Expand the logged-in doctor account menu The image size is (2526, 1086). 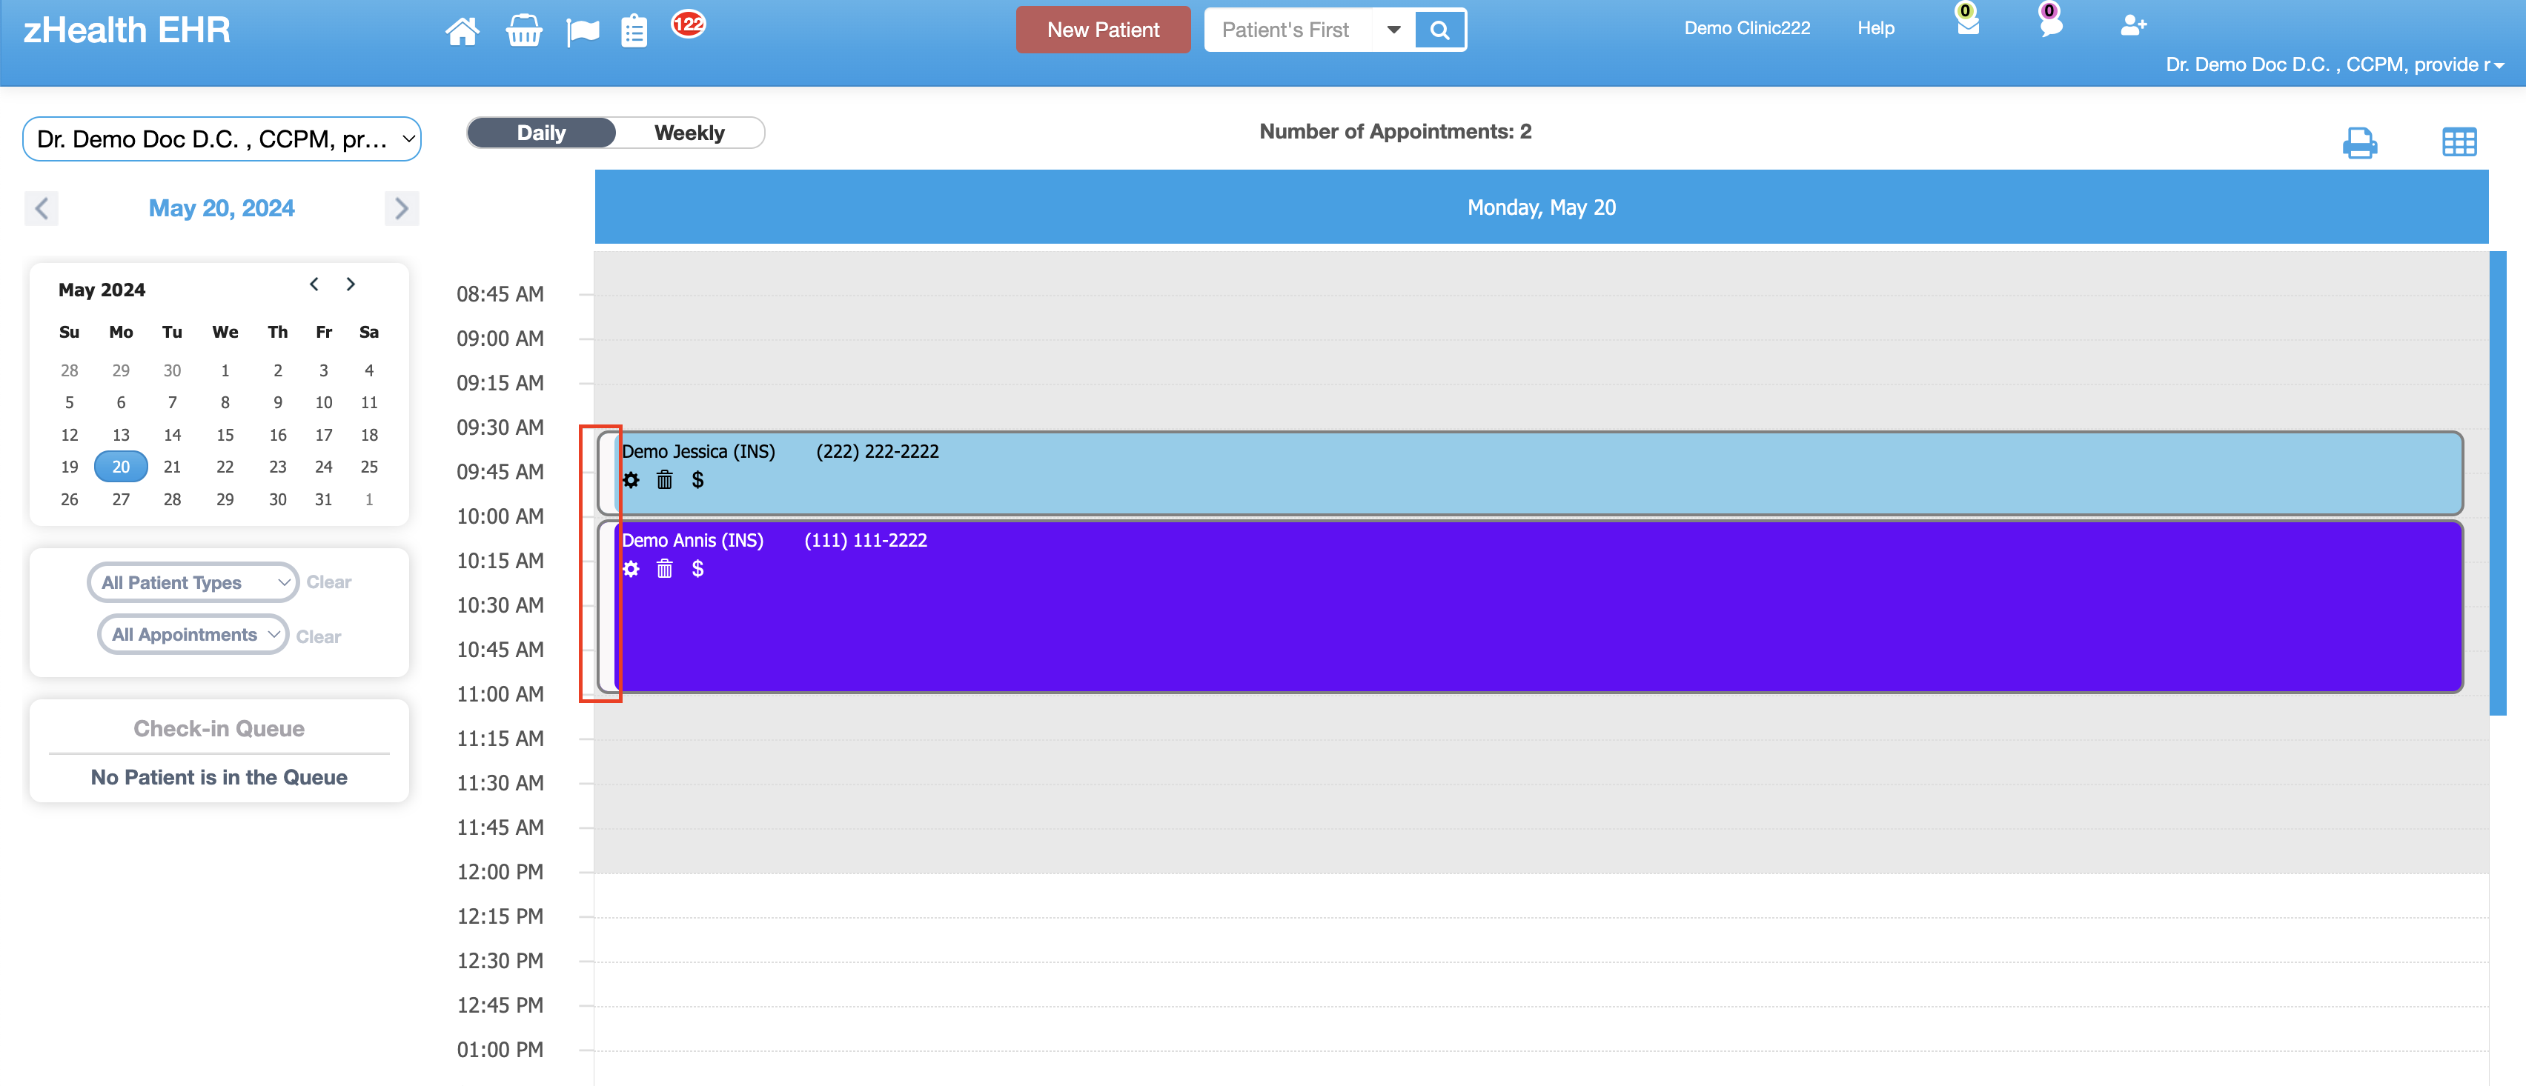point(2334,64)
